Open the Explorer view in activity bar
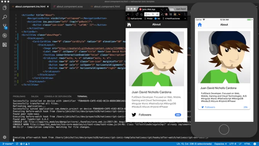Viewport: 259px width, 146px height. pyautogui.click(x=5, y=8)
